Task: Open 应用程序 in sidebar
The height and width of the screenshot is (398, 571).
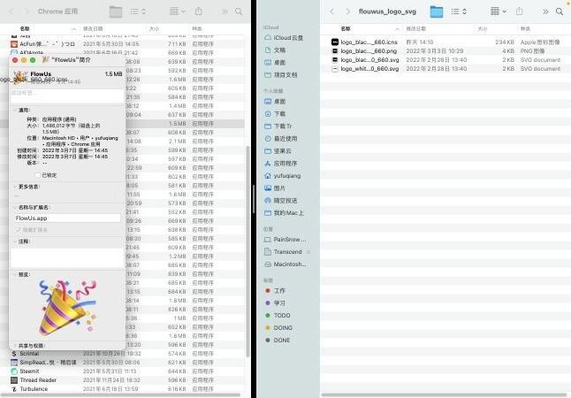Action: (281, 164)
